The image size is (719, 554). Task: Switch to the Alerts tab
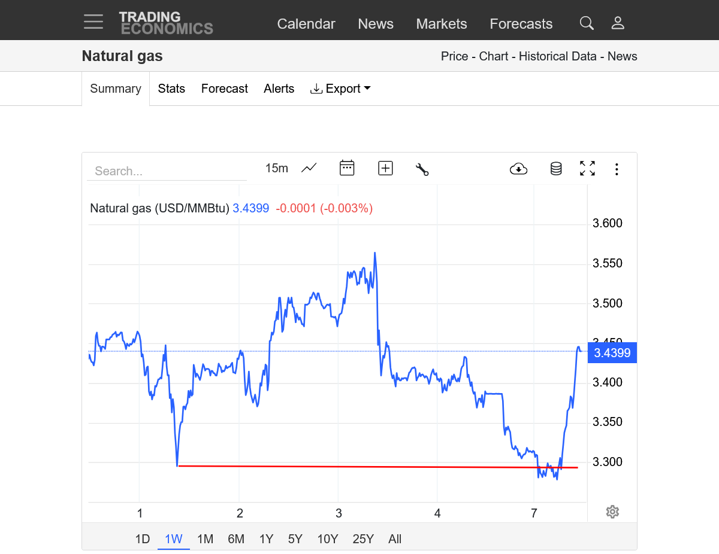pos(279,89)
